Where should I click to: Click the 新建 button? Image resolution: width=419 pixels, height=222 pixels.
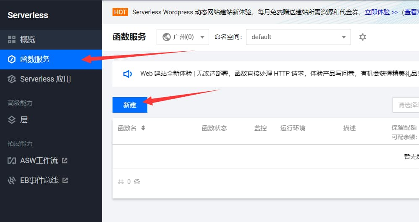pos(130,105)
